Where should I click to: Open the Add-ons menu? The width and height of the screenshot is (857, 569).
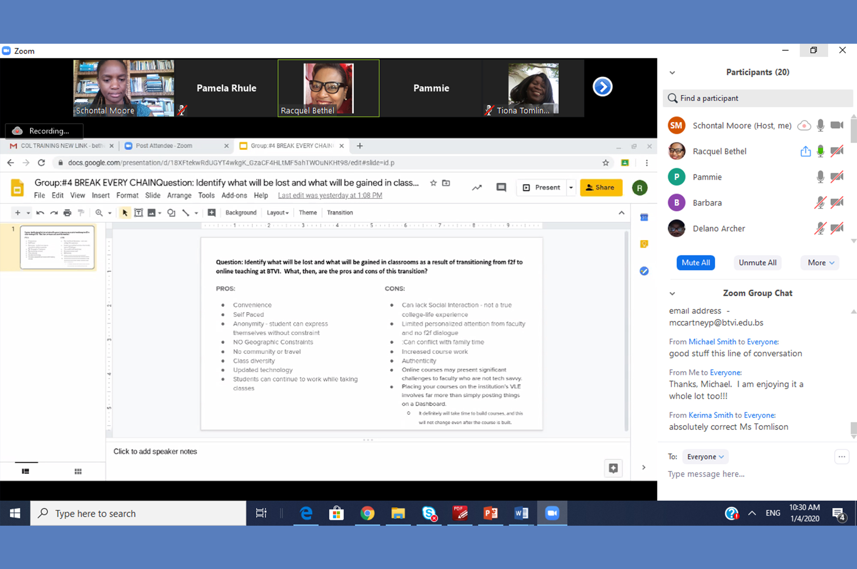tap(234, 195)
